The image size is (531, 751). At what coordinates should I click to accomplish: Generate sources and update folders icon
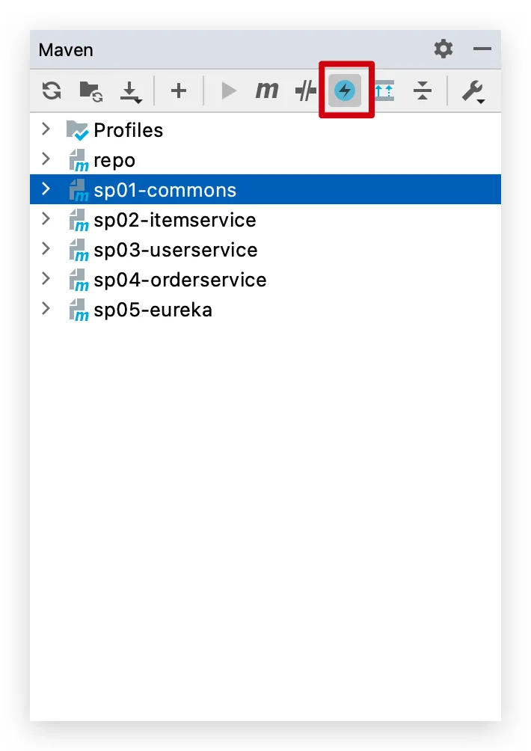pos(91,91)
